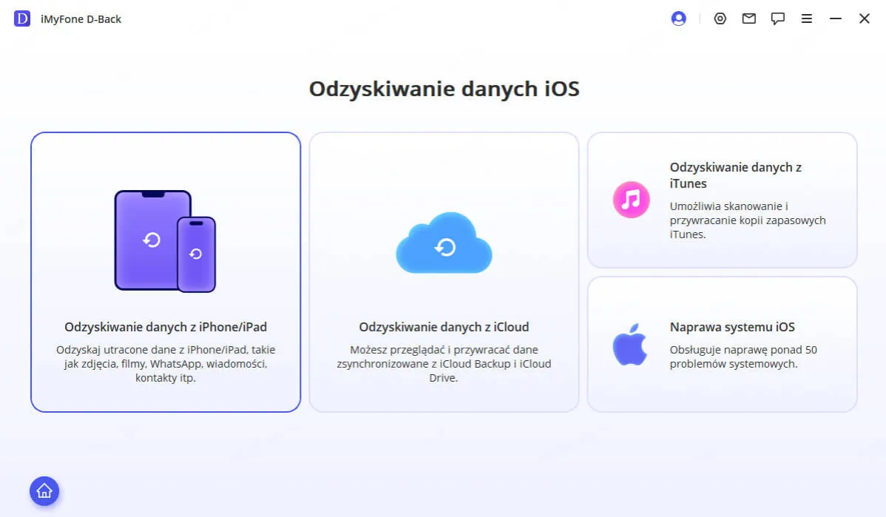This screenshot has width=886, height=517.
Task: Open the email contact icon
Action: click(748, 18)
